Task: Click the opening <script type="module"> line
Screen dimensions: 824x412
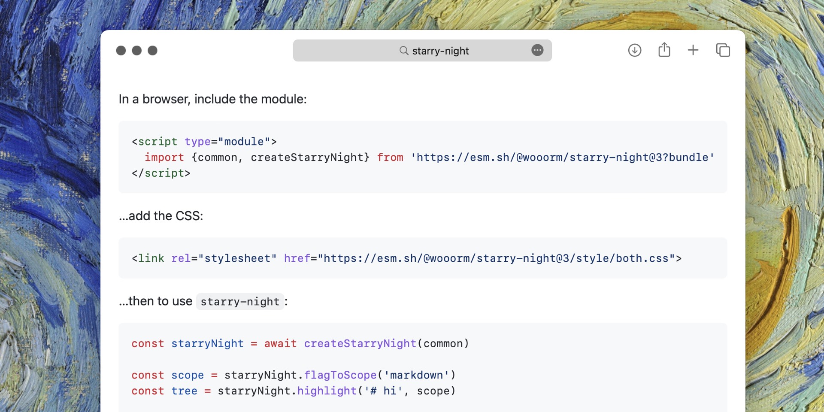Action: (x=204, y=142)
